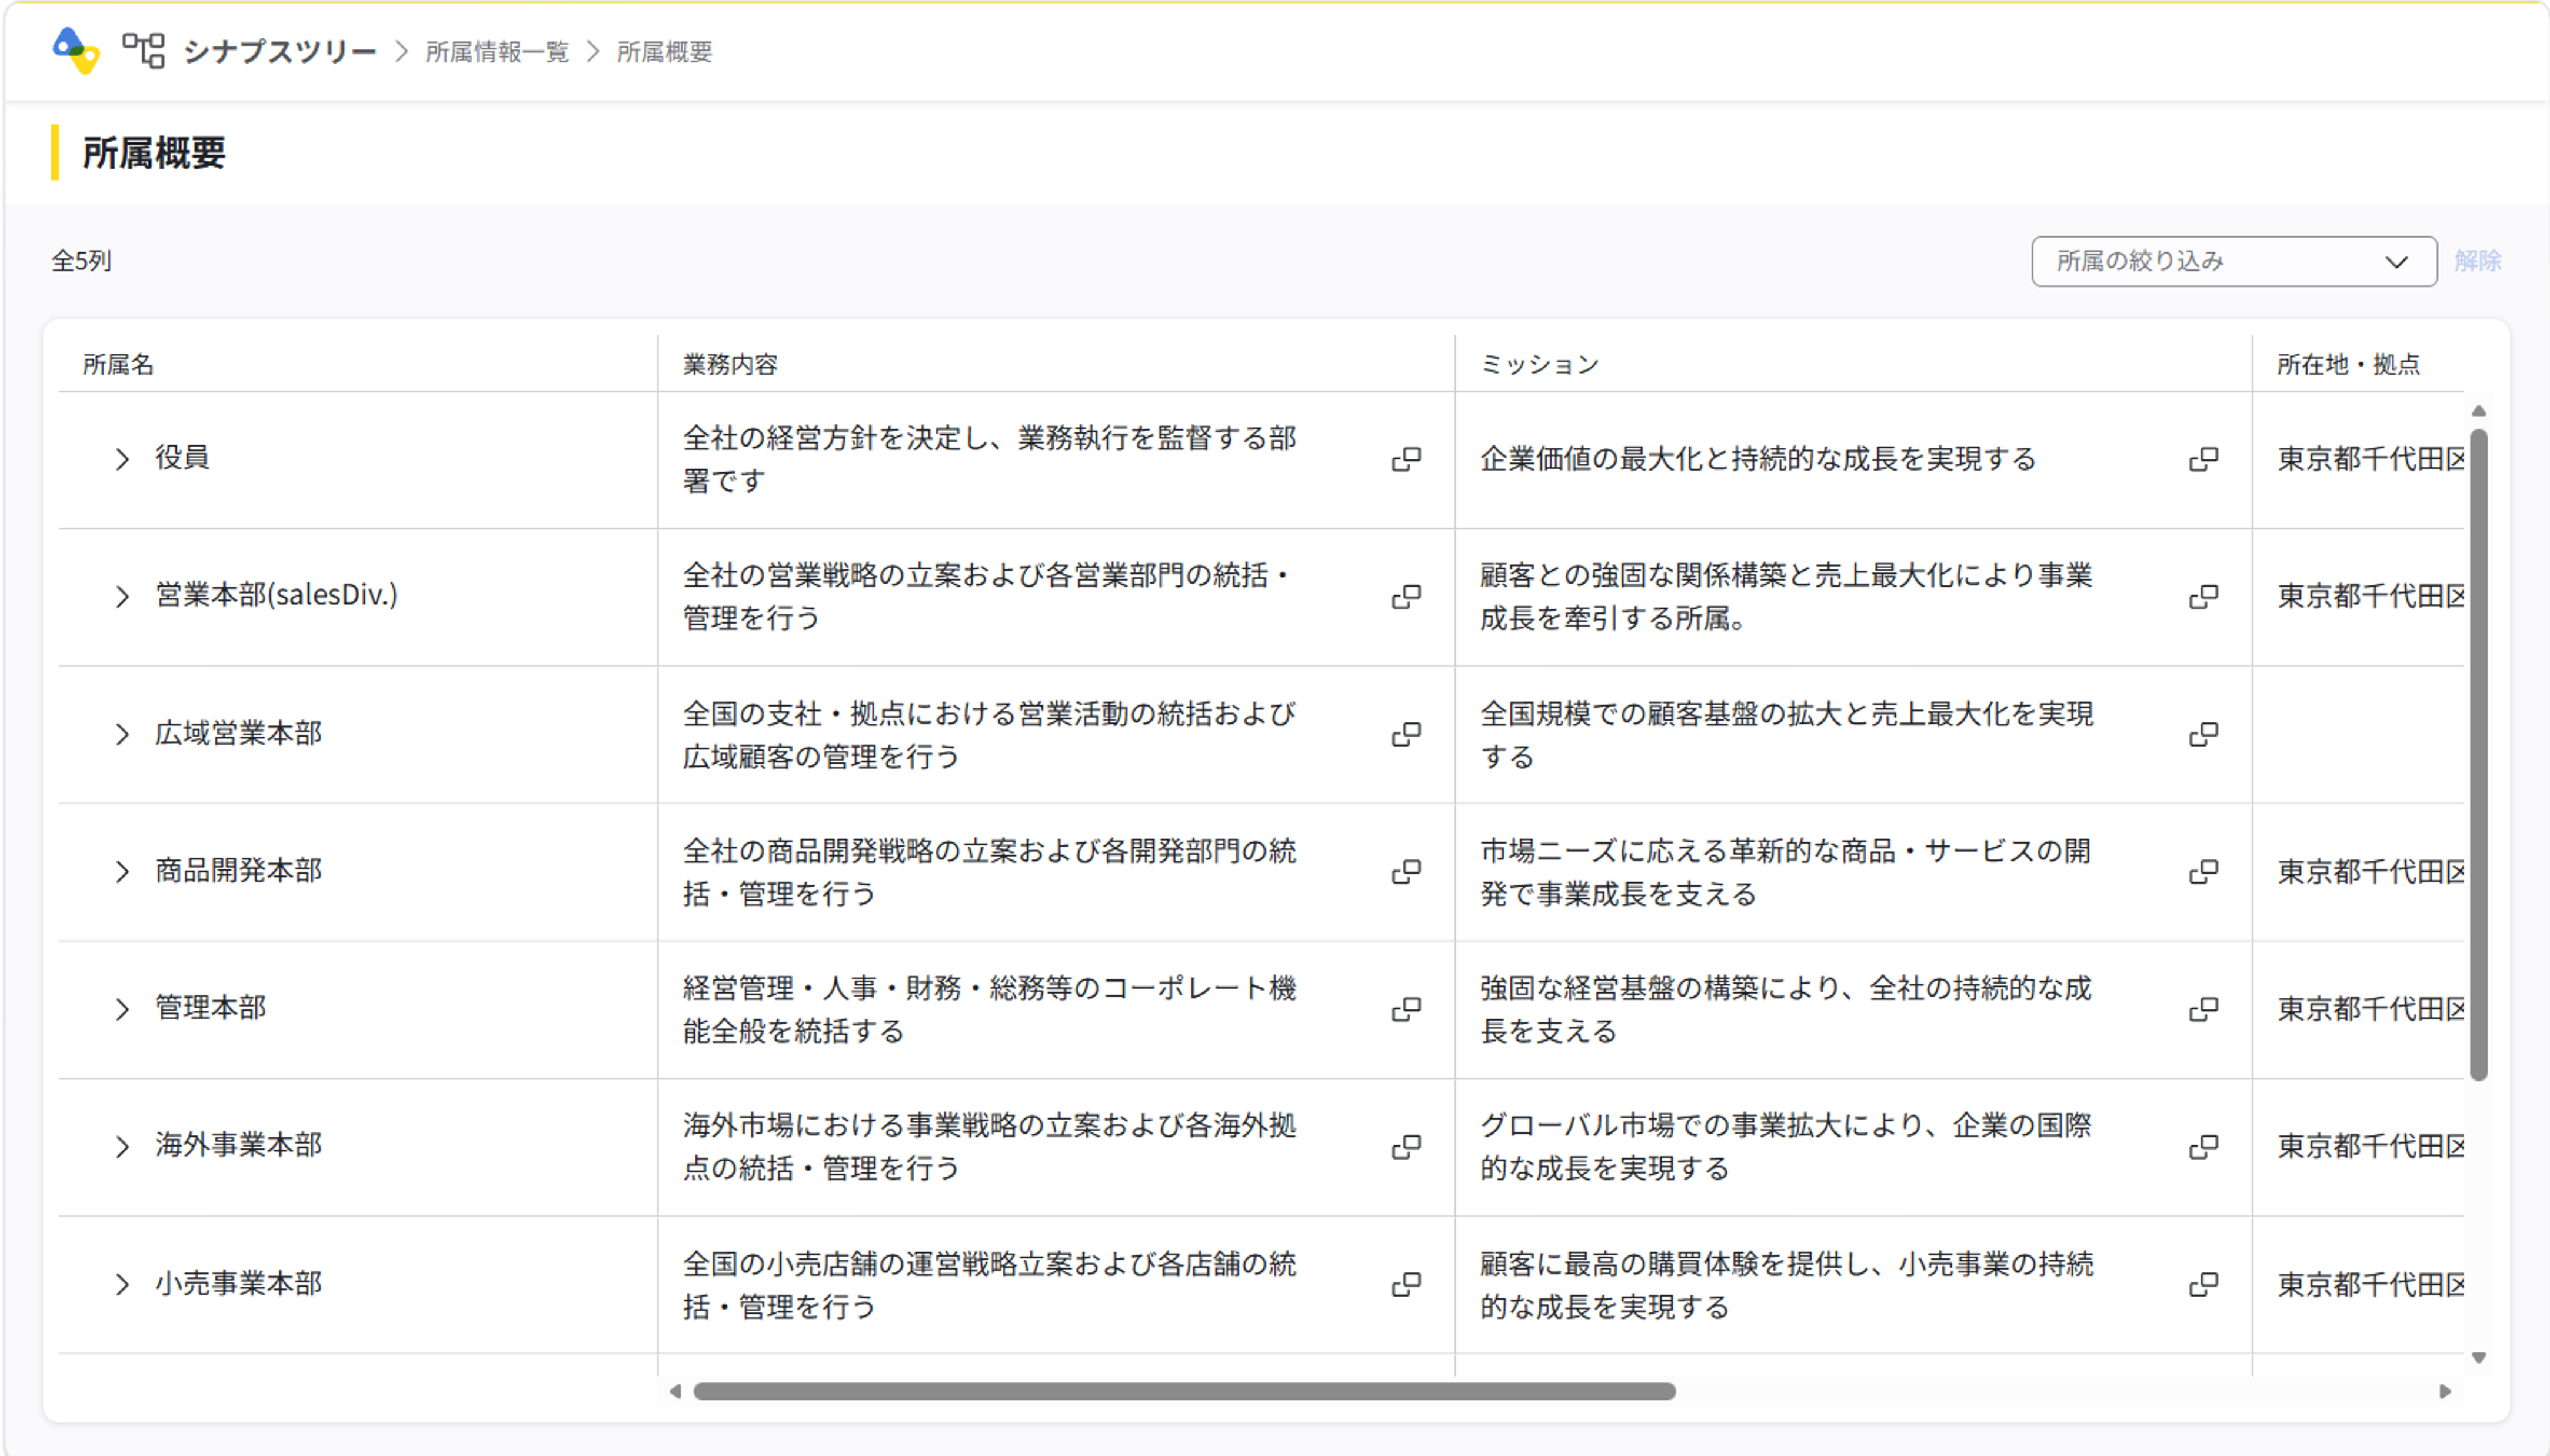This screenshot has width=2550, height=1456.
Task: Open popup for 管理本部 ミッション cell
Action: (x=2203, y=1009)
